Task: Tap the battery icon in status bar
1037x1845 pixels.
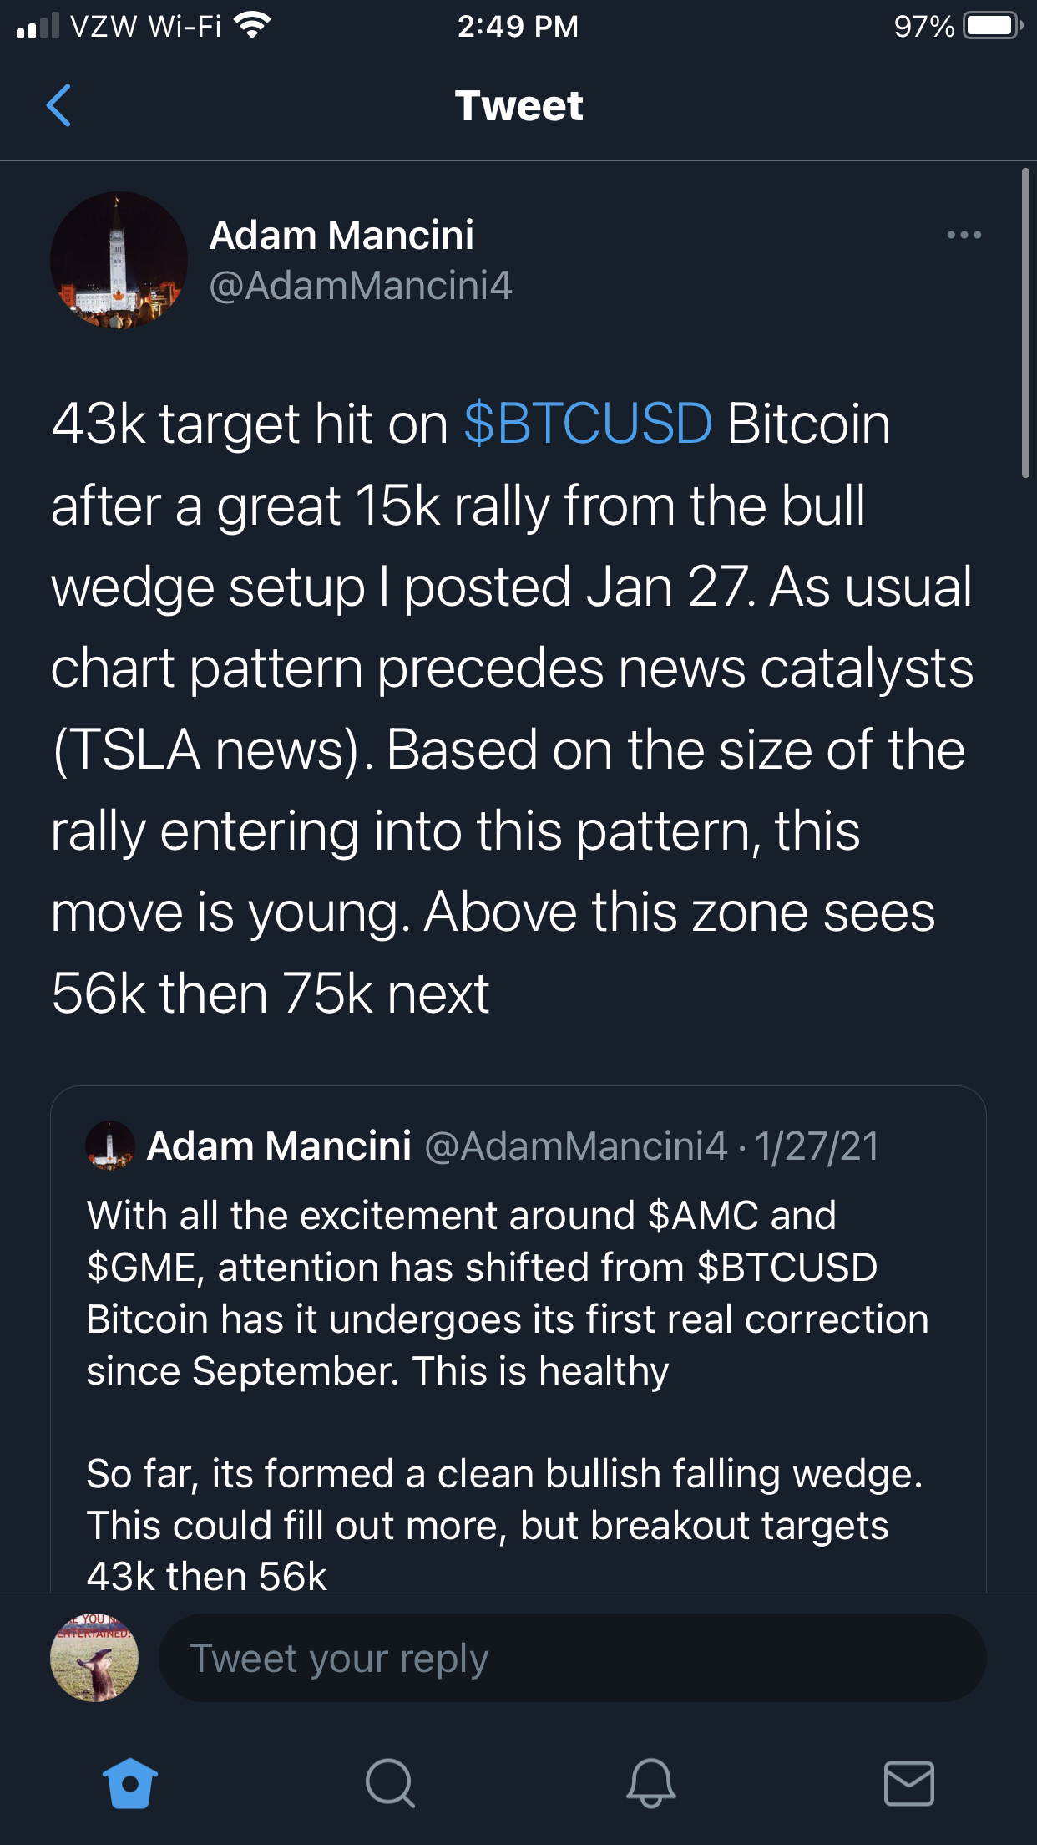Action: pos(991,26)
